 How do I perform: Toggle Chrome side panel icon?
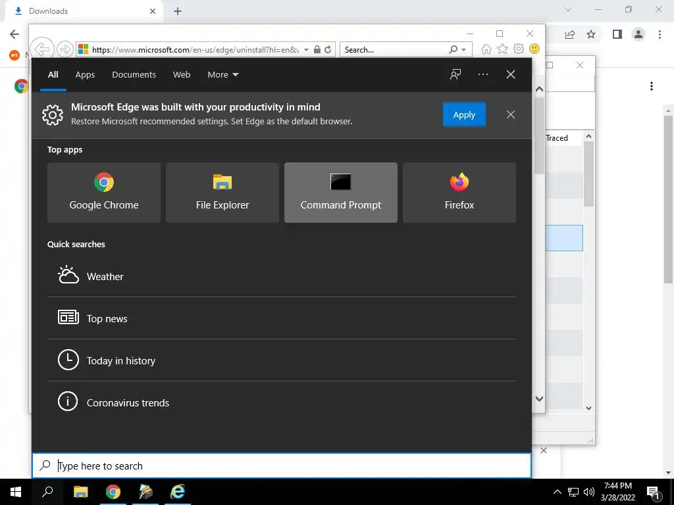[617, 34]
